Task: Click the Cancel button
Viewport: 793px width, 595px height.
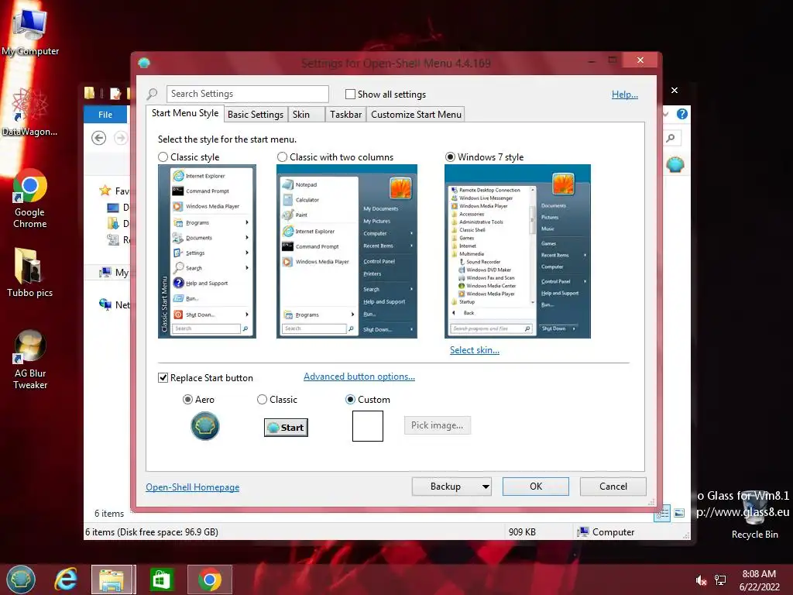Action: click(613, 487)
